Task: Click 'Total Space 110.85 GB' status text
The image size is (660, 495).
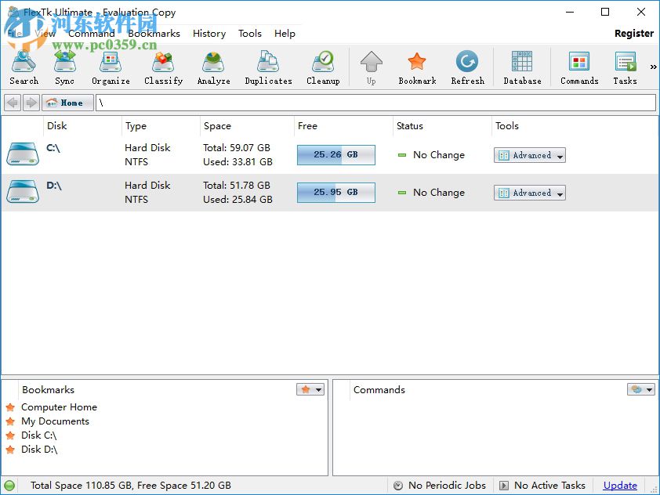Action: pos(81,486)
